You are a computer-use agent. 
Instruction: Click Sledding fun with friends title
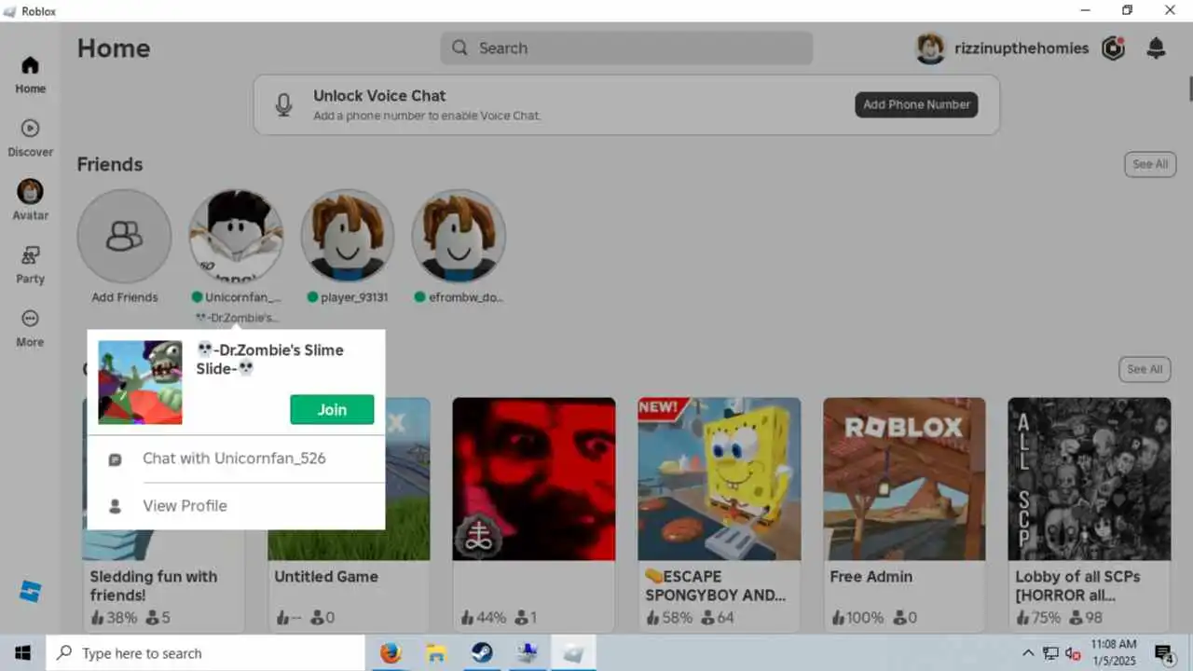coord(154,585)
